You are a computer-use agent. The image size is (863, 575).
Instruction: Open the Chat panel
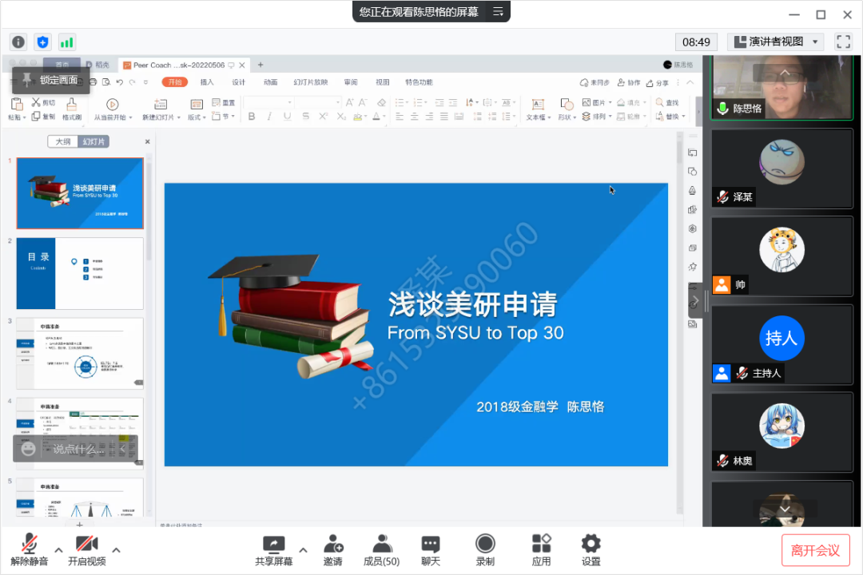[x=431, y=549]
